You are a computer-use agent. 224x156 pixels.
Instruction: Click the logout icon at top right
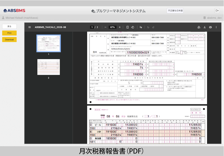tap(217, 11)
